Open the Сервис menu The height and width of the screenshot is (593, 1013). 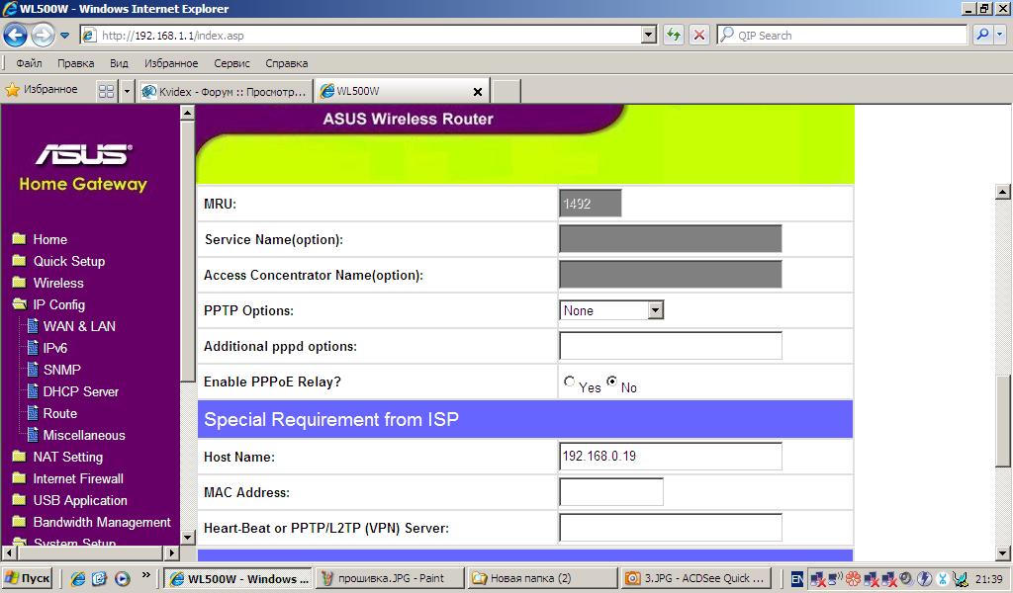[x=231, y=63]
